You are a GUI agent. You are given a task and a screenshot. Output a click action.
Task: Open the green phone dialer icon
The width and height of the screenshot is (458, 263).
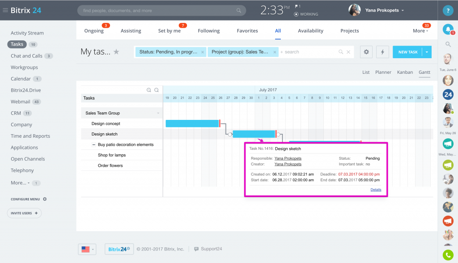tap(448, 255)
